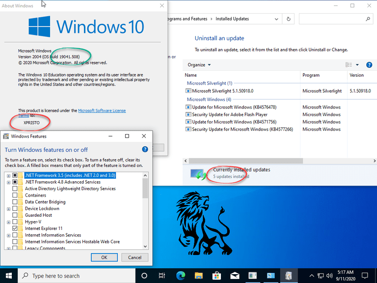Screen dimensions: 377x283
Task: Enable Internet Information Services Hostable Web Core
Action: 15,241
